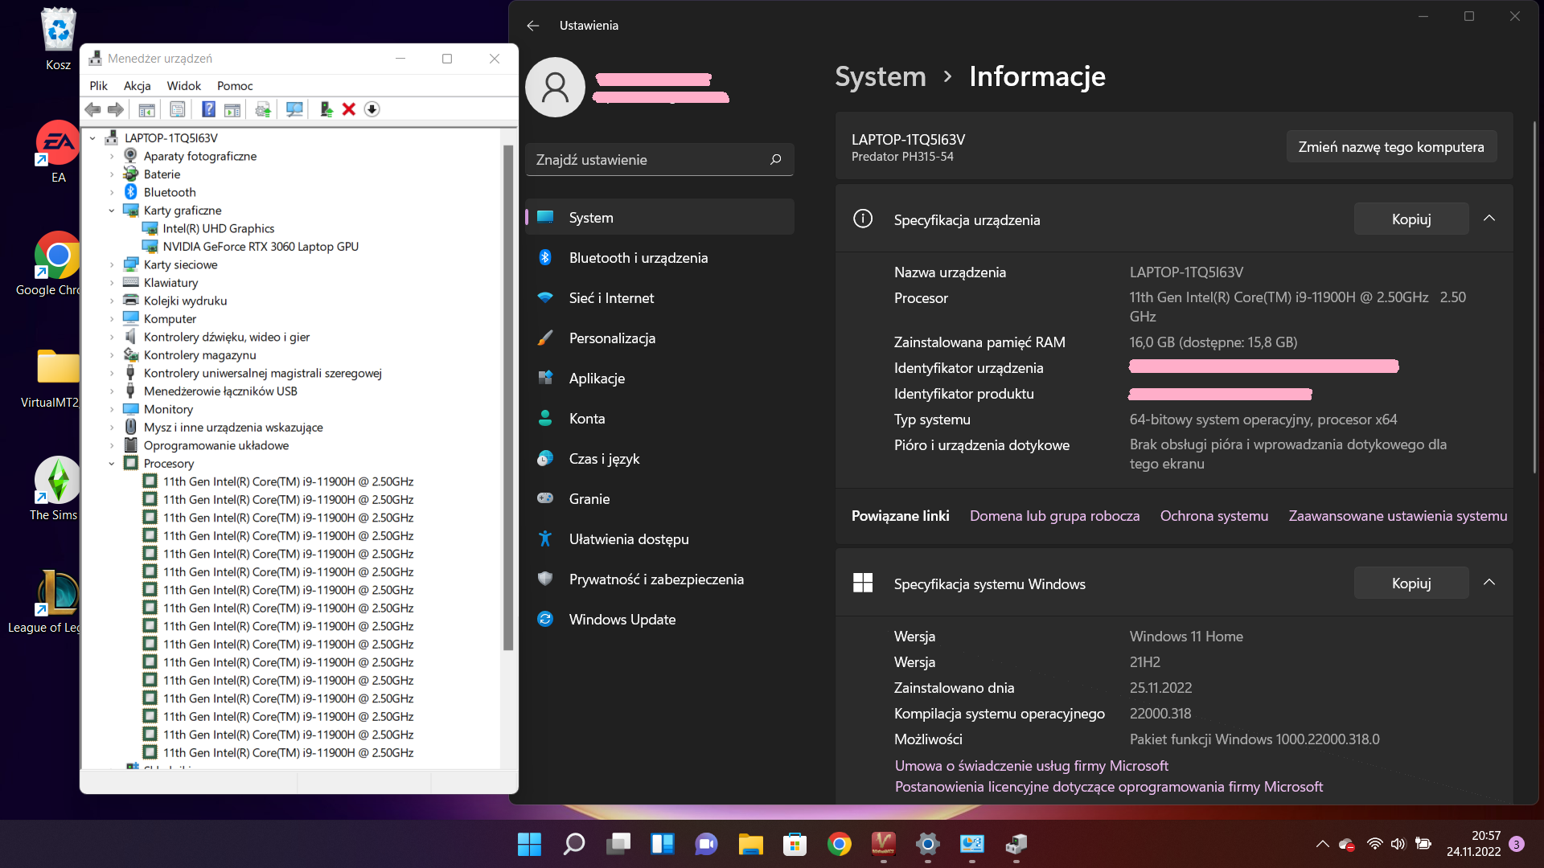Click the red X Uninstall device icon
The width and height of the screenshot is (1544, 868).
[x=349, y=109]
